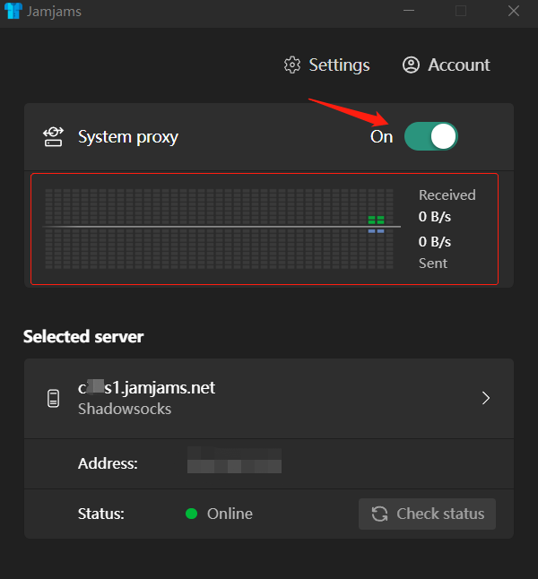Click the Account person icon
538x579 pixels.
[411, 65]
